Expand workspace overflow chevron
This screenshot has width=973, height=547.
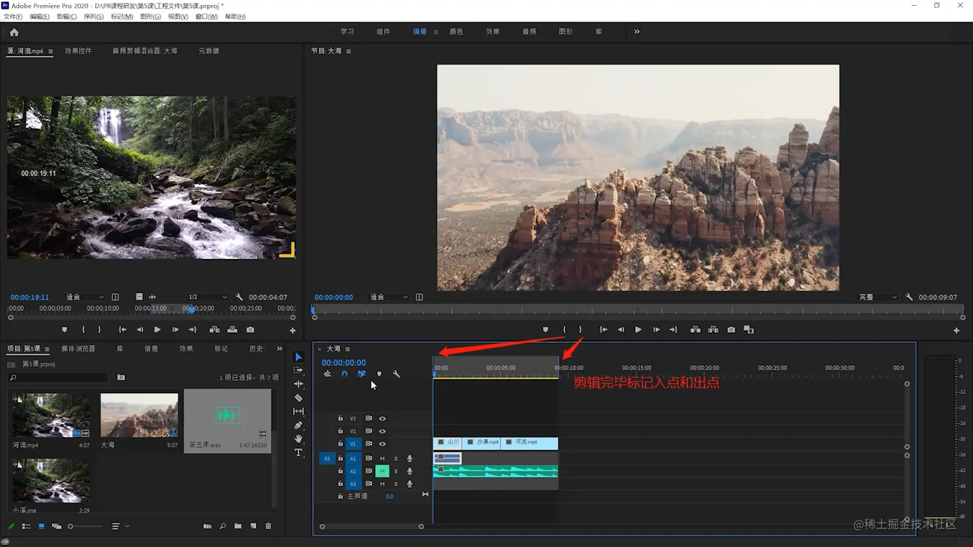tap(637, 31)
